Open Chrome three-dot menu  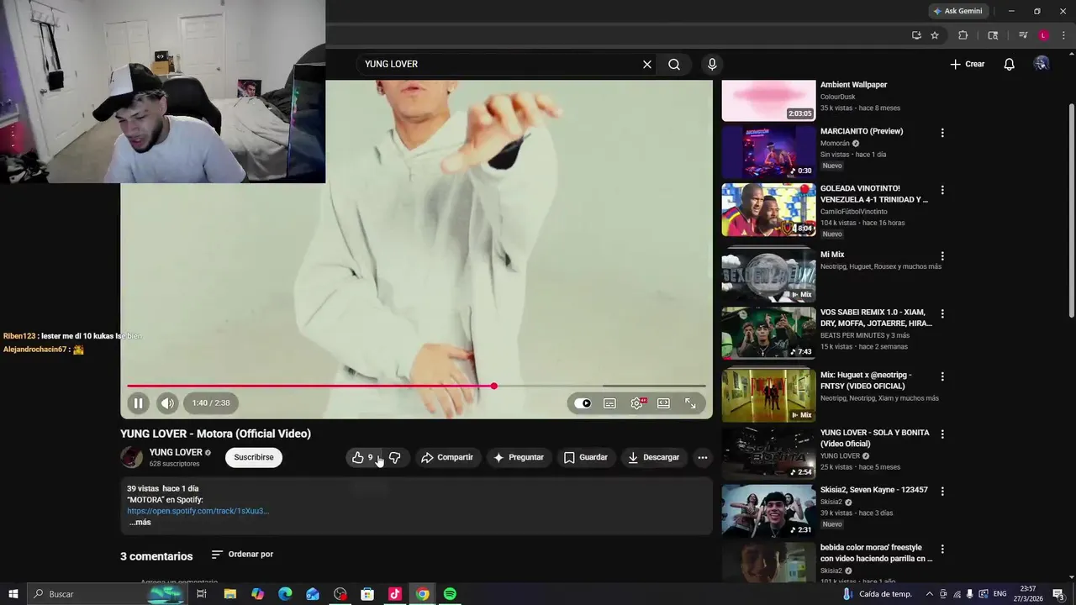(x=1063, y=35)
